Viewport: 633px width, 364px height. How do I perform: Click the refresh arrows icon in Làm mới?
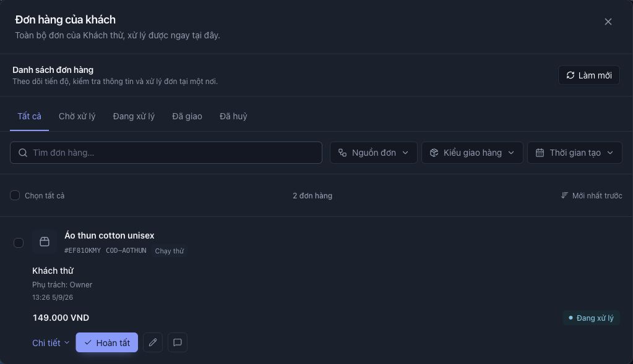[571, 75]
